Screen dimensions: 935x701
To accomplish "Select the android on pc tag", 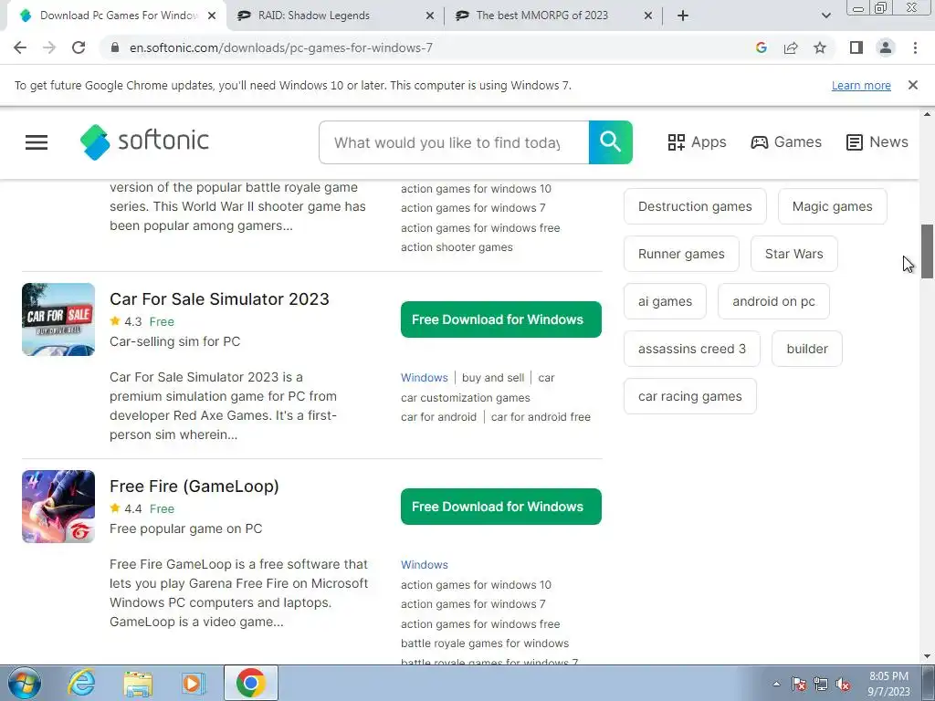I will click(773, 301).
